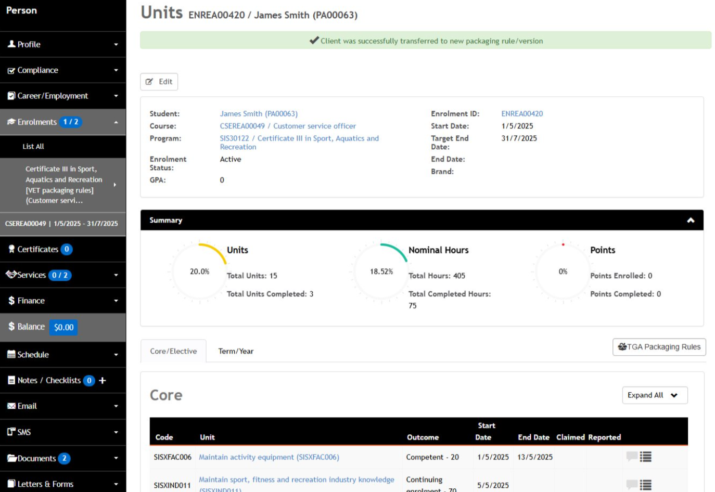Open James Smith (PA00063) student link

click(x=259, y=113)
